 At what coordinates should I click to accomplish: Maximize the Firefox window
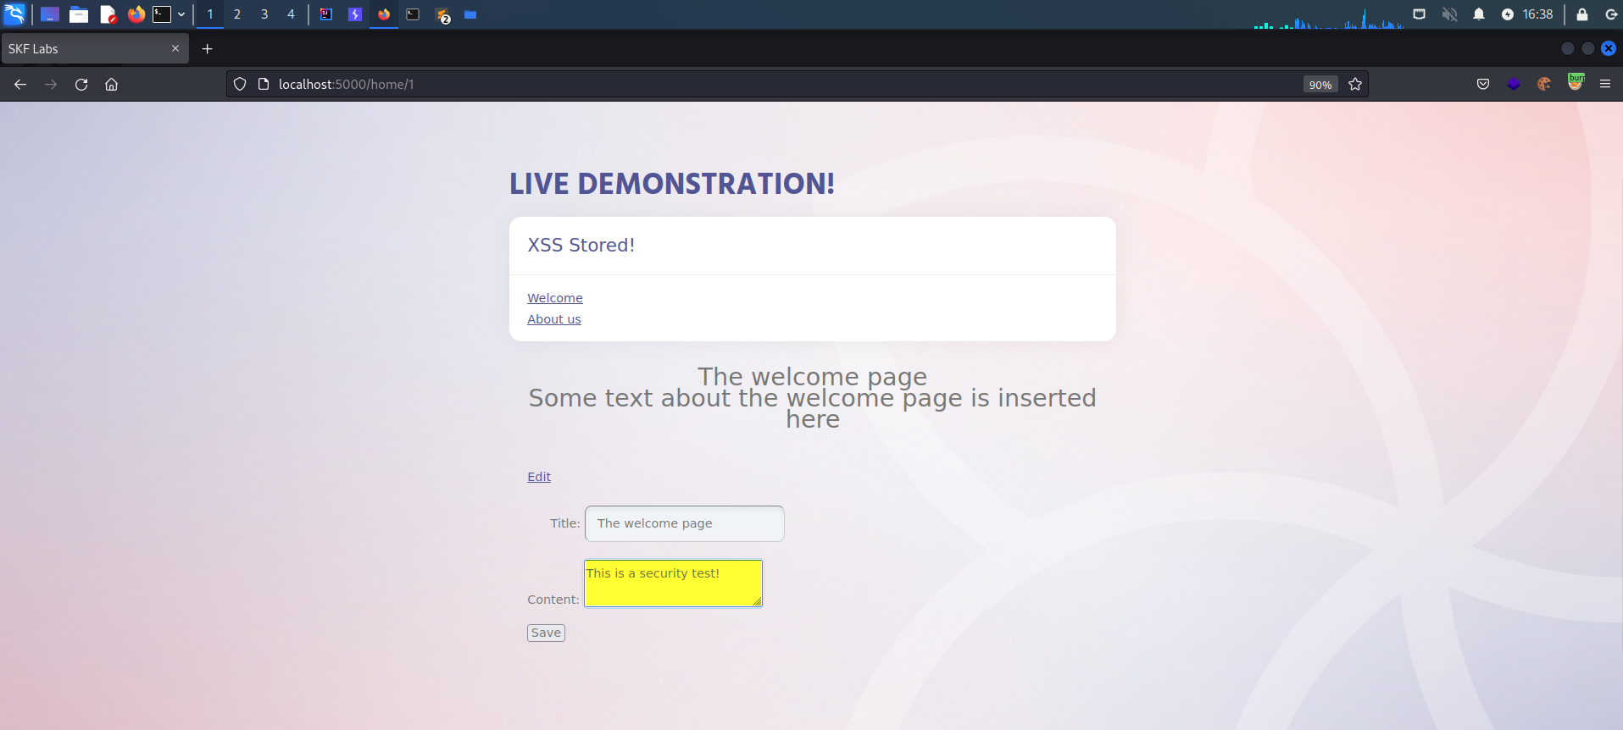[1588, 48]
